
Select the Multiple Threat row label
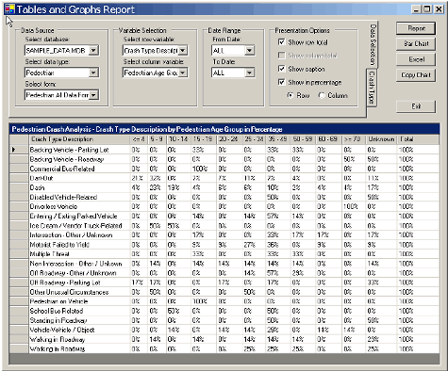coord(49,254)
